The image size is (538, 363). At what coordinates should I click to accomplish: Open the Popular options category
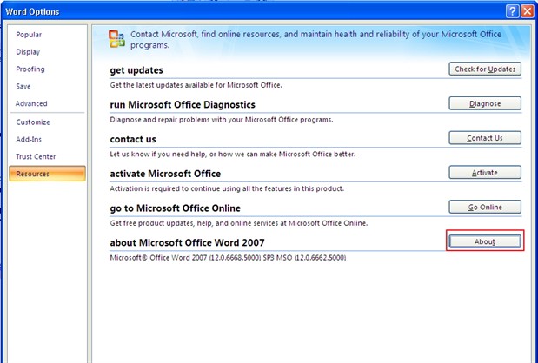click(29, 35)
